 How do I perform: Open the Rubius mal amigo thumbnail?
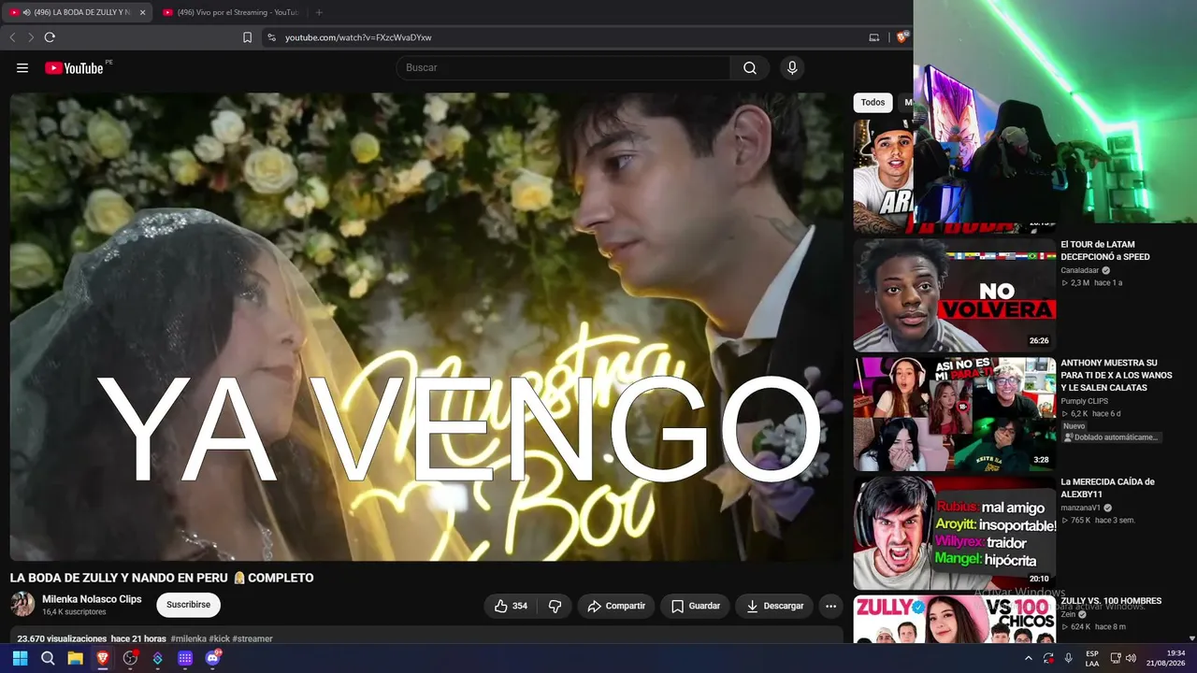[955, 533]
